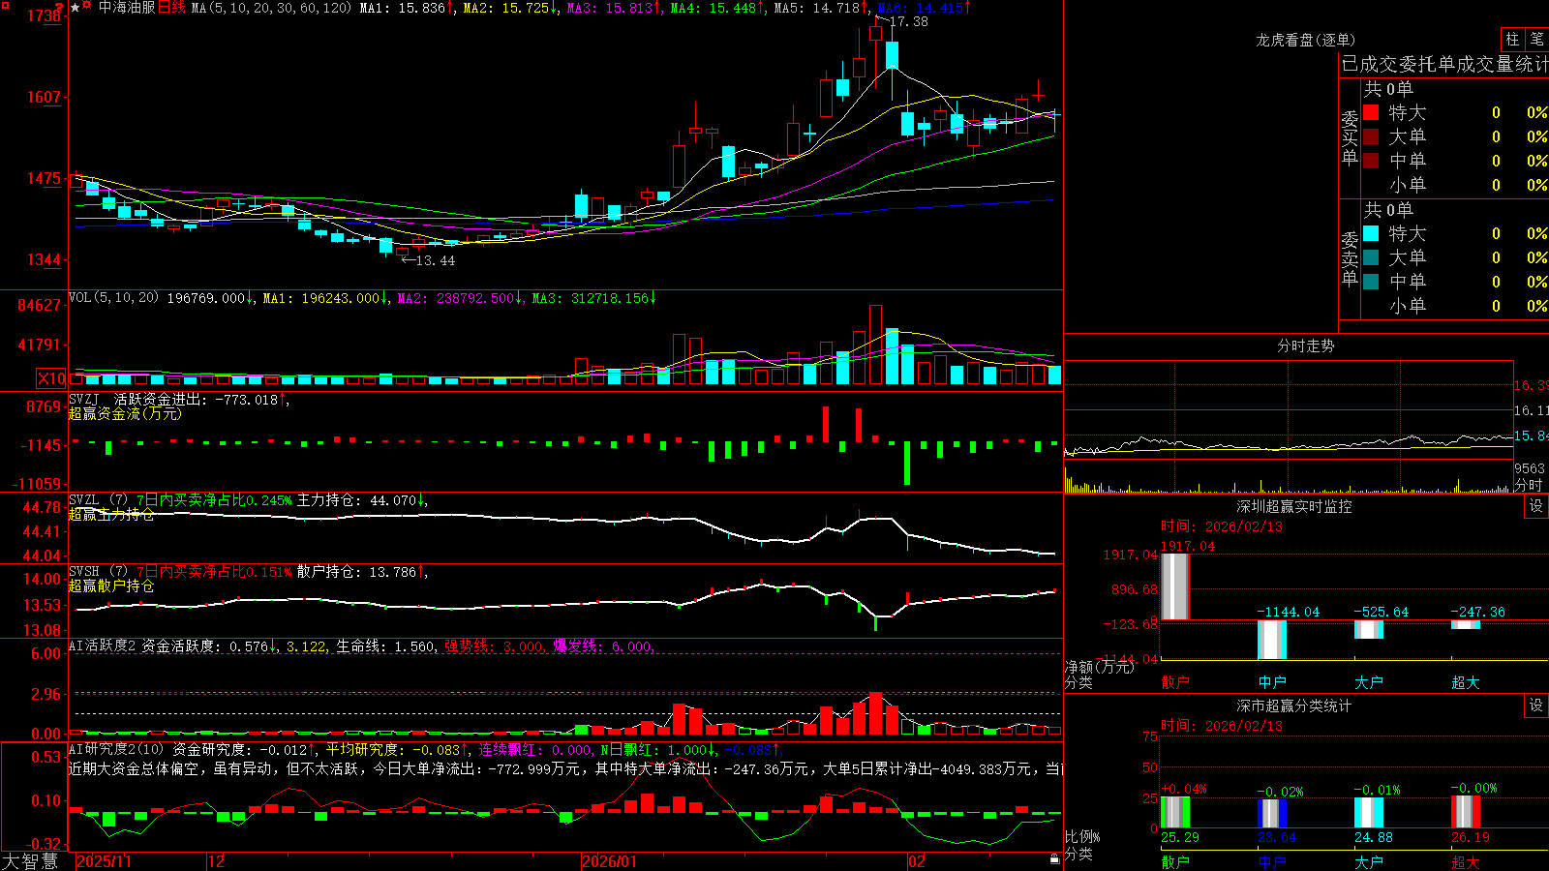This screenshot has height=871, width=1549.
Task: Click the red 特大 buy order color swatch
Action: click(1371, 112)
